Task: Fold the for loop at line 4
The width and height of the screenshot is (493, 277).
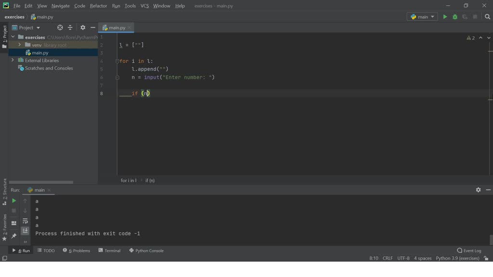Action: click(117, 61)
